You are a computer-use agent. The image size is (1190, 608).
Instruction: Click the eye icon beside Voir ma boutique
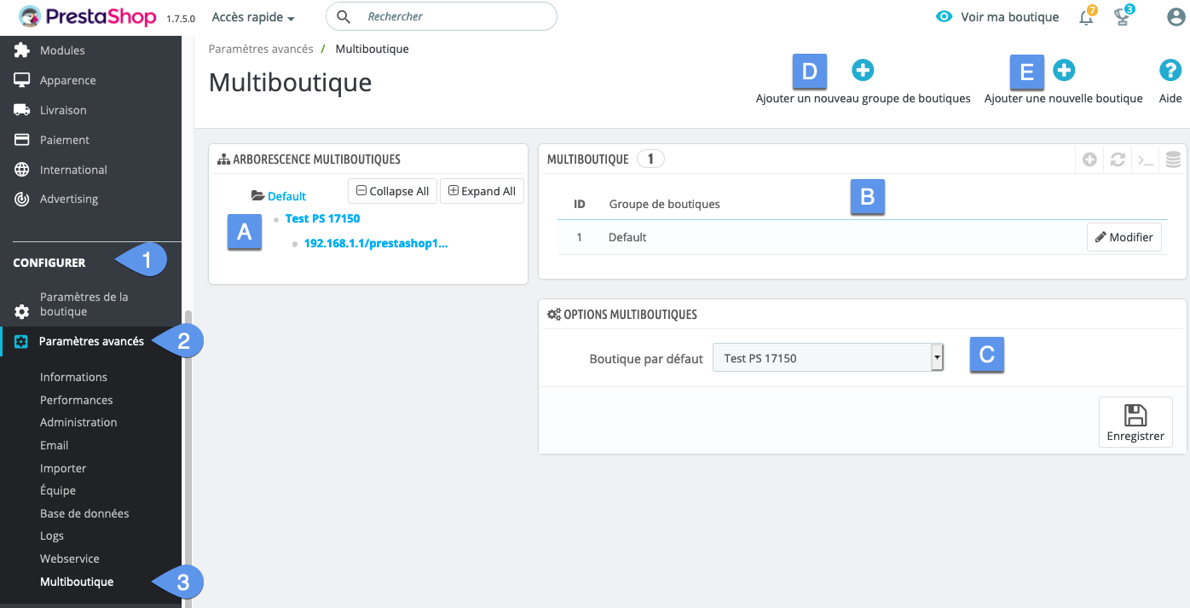click(x=944, y=17)
